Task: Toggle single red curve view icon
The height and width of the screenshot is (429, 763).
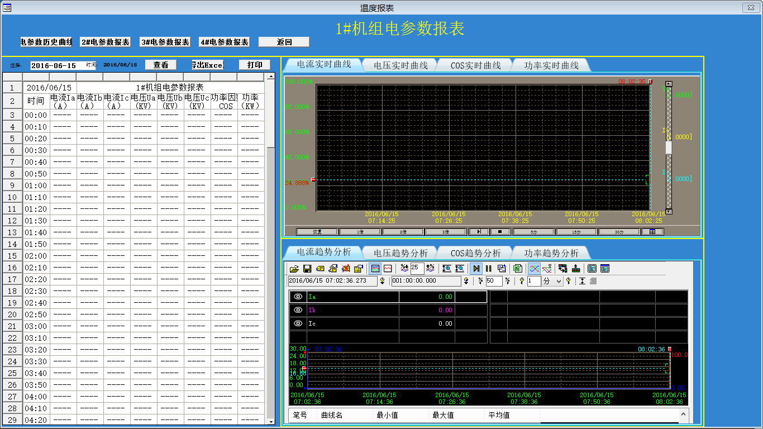Action: point(388,269)
